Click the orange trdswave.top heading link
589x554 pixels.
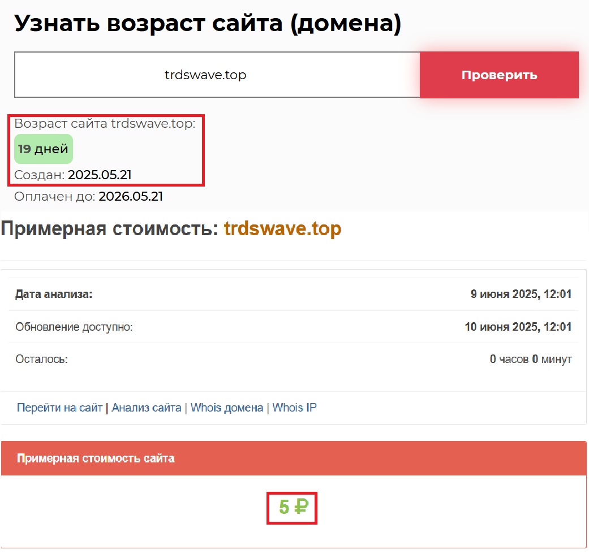click(x=282, y=229)
